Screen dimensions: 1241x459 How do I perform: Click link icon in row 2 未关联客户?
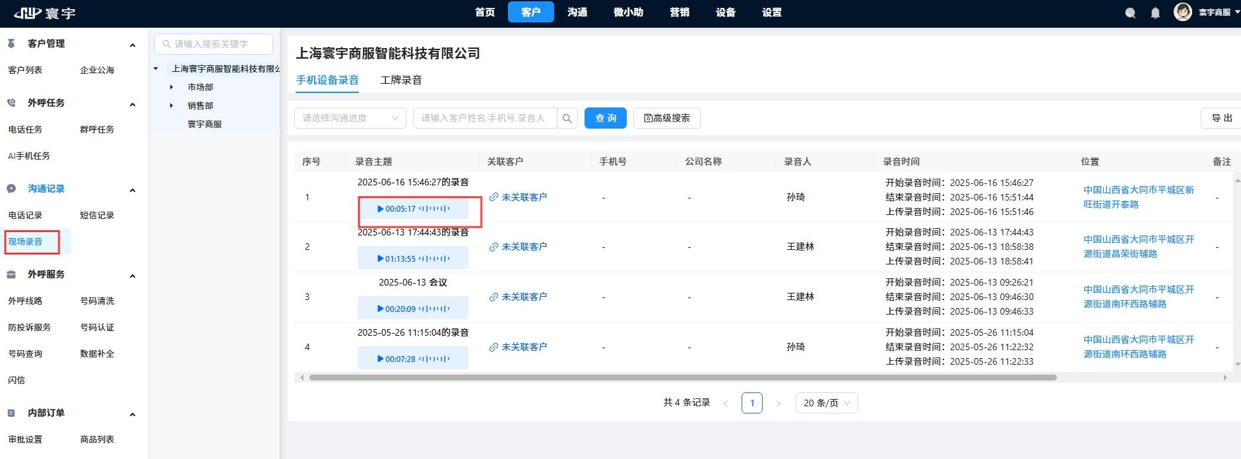click(493, 247)
